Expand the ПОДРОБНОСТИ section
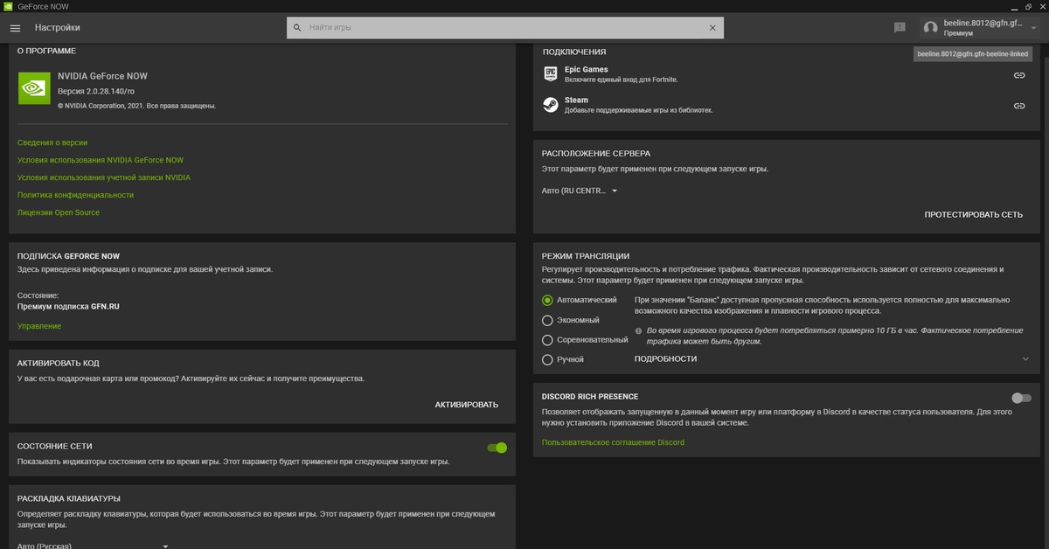The height and width of the screenshot is (549, 1049). click(1025, 359)
